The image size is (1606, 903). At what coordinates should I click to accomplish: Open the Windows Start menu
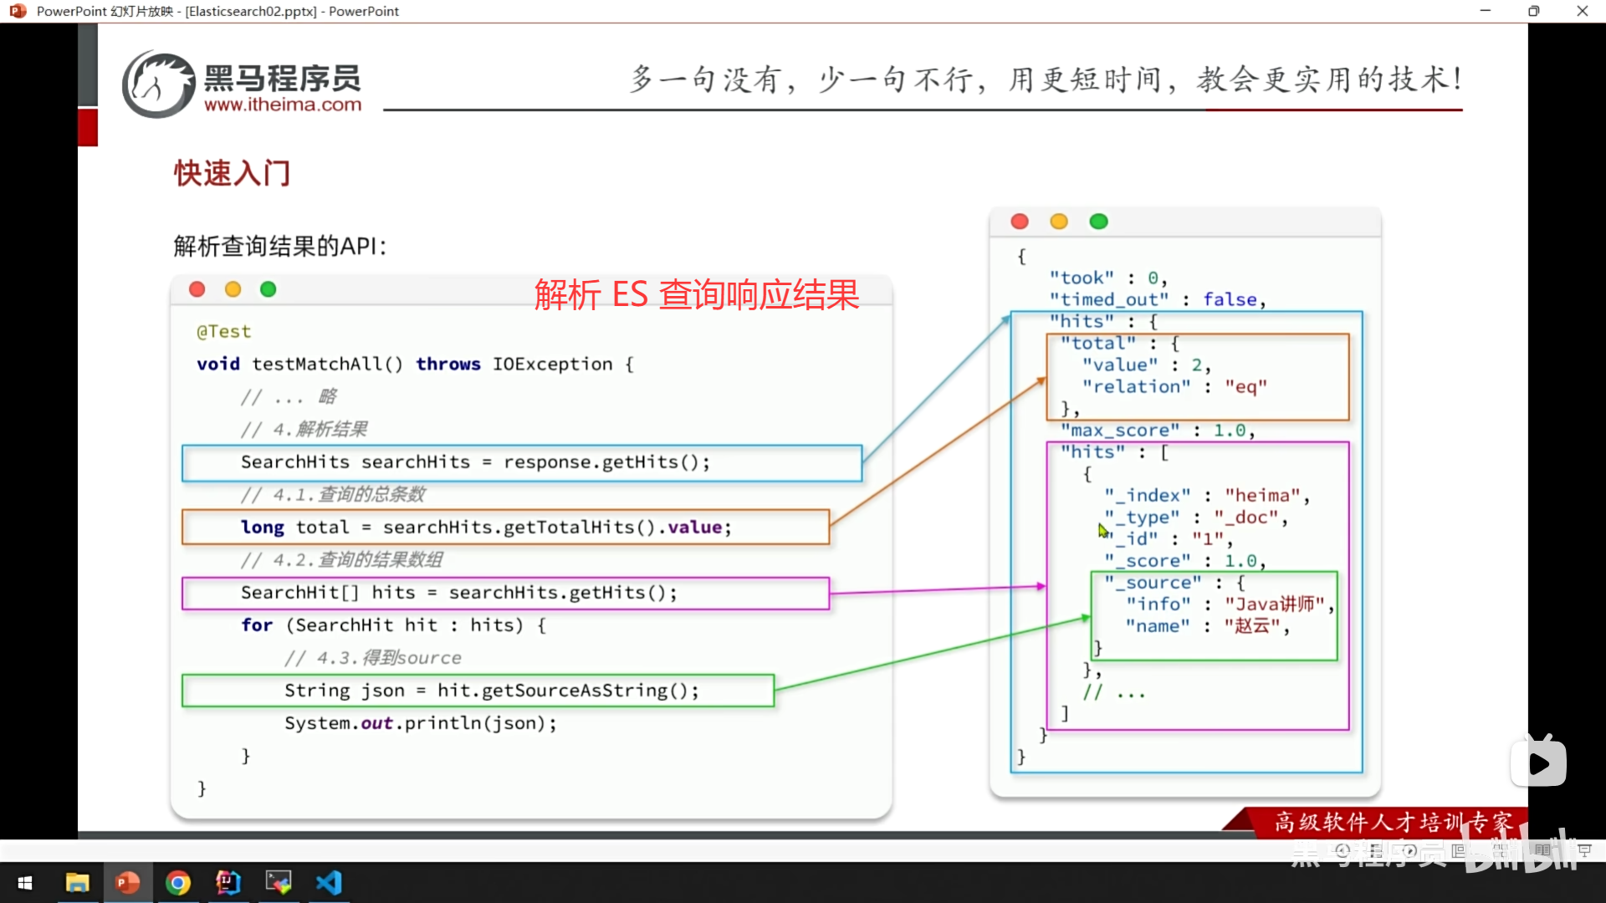(x=25, y=883)
